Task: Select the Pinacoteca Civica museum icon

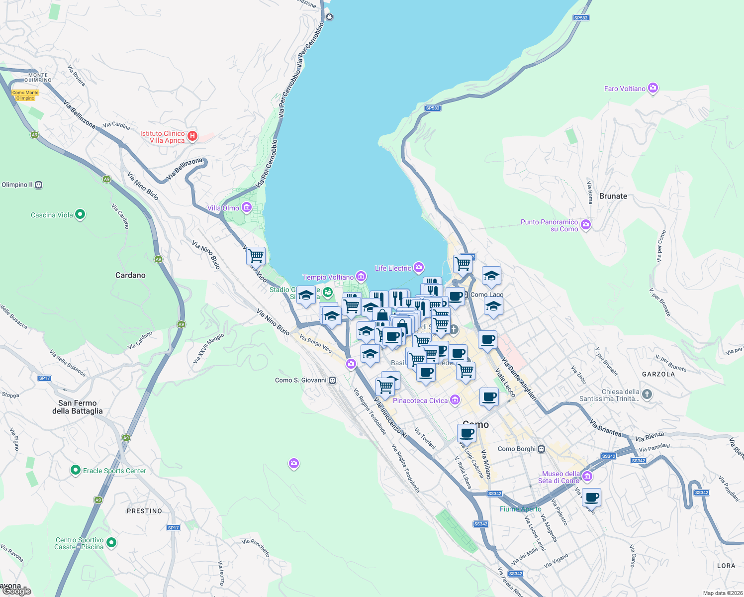Action: point(454,400)
